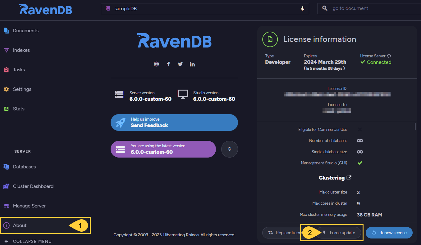
Task: Open the RavenDB Facebook page icon
Action: (168, 64)
